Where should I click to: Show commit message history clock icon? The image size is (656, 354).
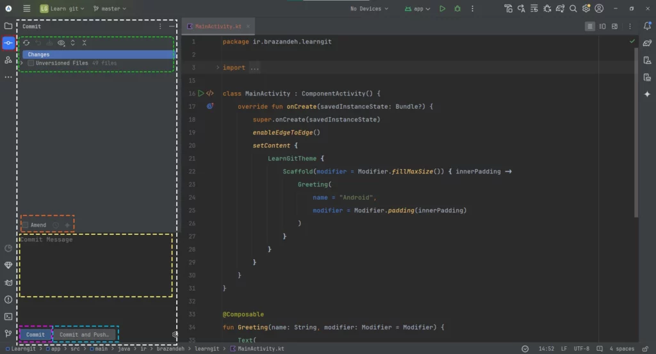point(56,225)
